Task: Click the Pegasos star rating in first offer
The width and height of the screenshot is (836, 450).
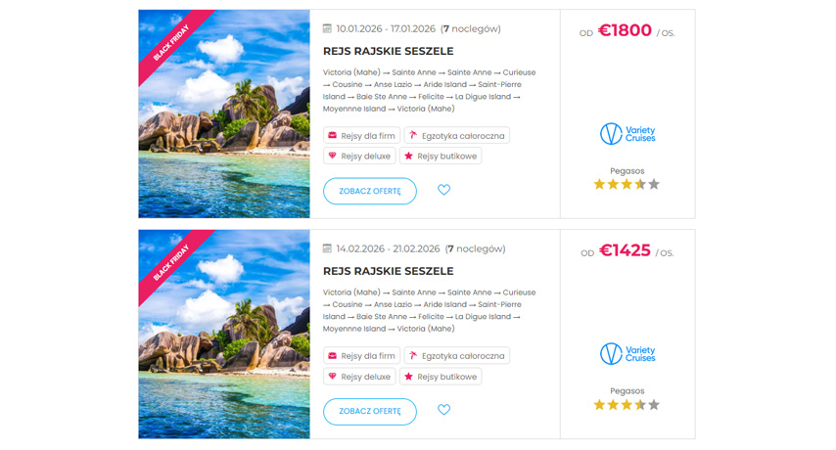Action: click(x=627, y=184)
